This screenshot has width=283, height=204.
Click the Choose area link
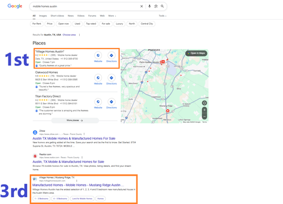[69, 35]
